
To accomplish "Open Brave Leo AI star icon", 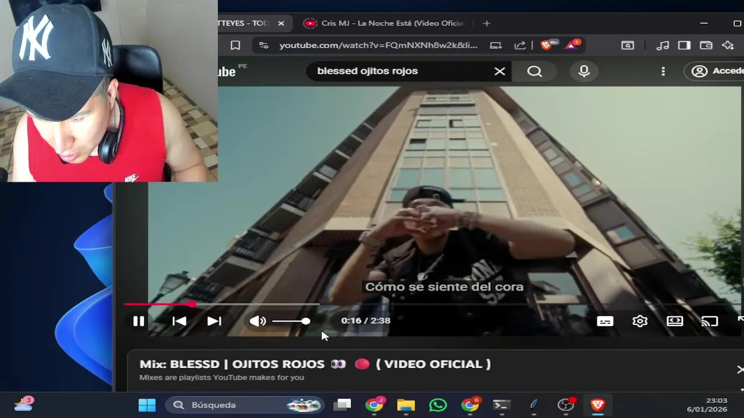I will coord(728,45).
